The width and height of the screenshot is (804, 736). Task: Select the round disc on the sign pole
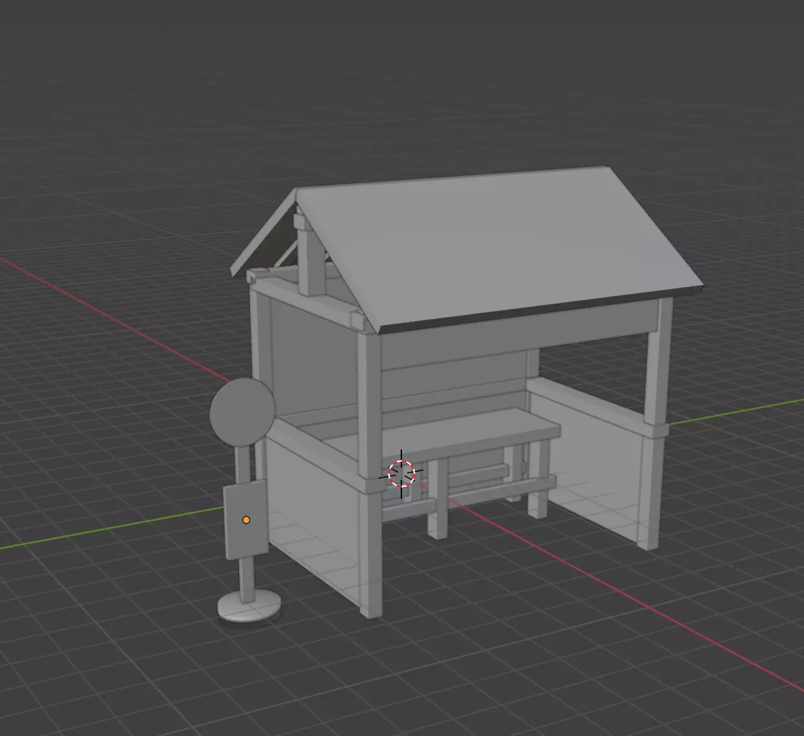[x=242, y=412]
